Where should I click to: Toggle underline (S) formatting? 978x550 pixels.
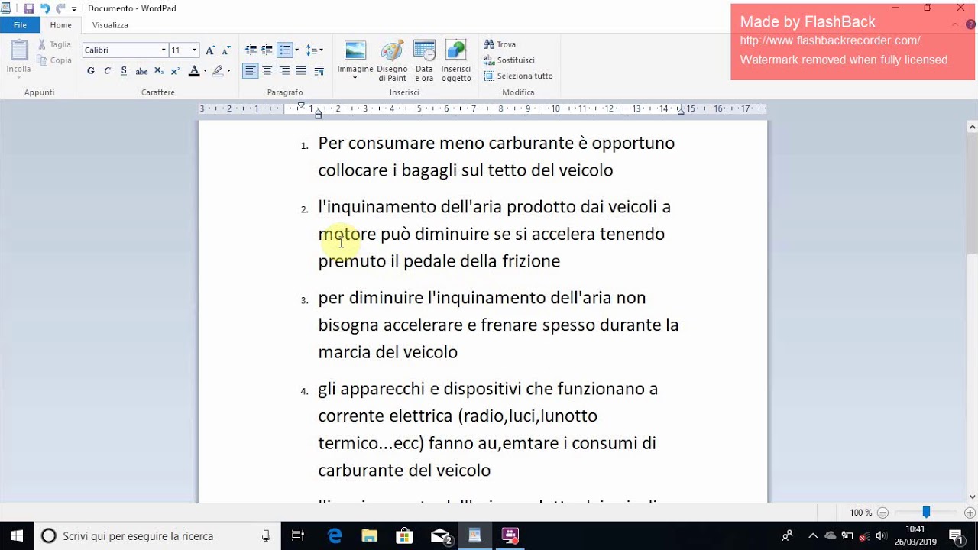[124, 71]
